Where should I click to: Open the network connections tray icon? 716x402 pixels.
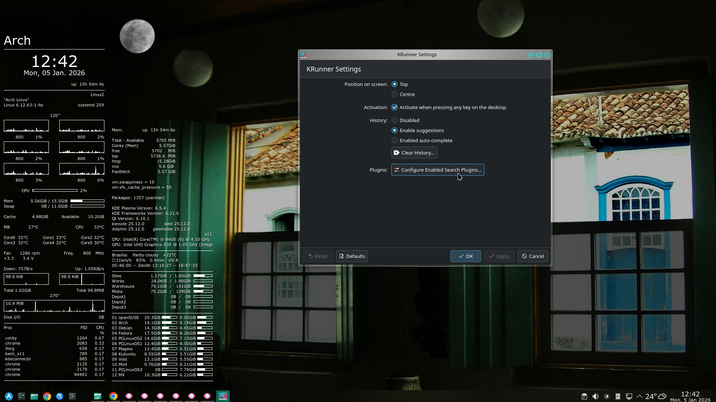pyautogui.click(x=629, y=396)
